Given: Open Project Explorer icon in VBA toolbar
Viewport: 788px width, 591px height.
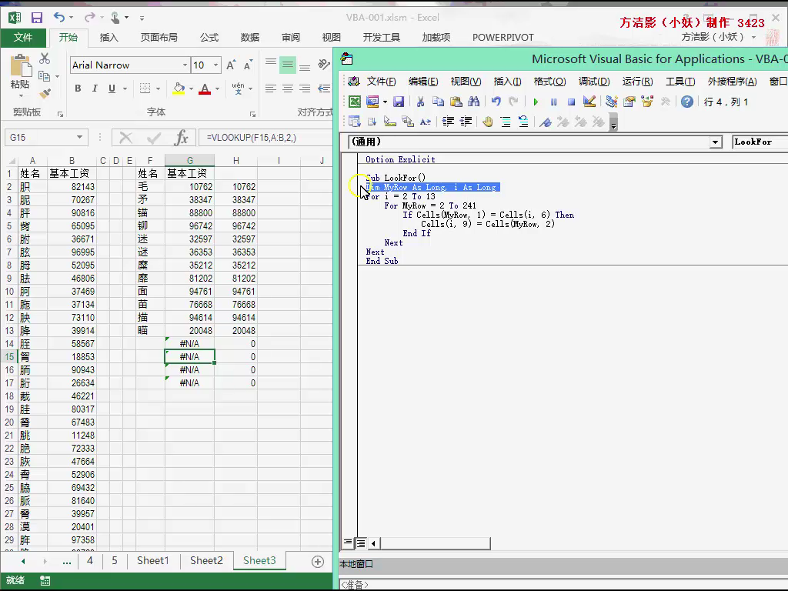Looking at the screenshot, I should (x=611, y=102).
